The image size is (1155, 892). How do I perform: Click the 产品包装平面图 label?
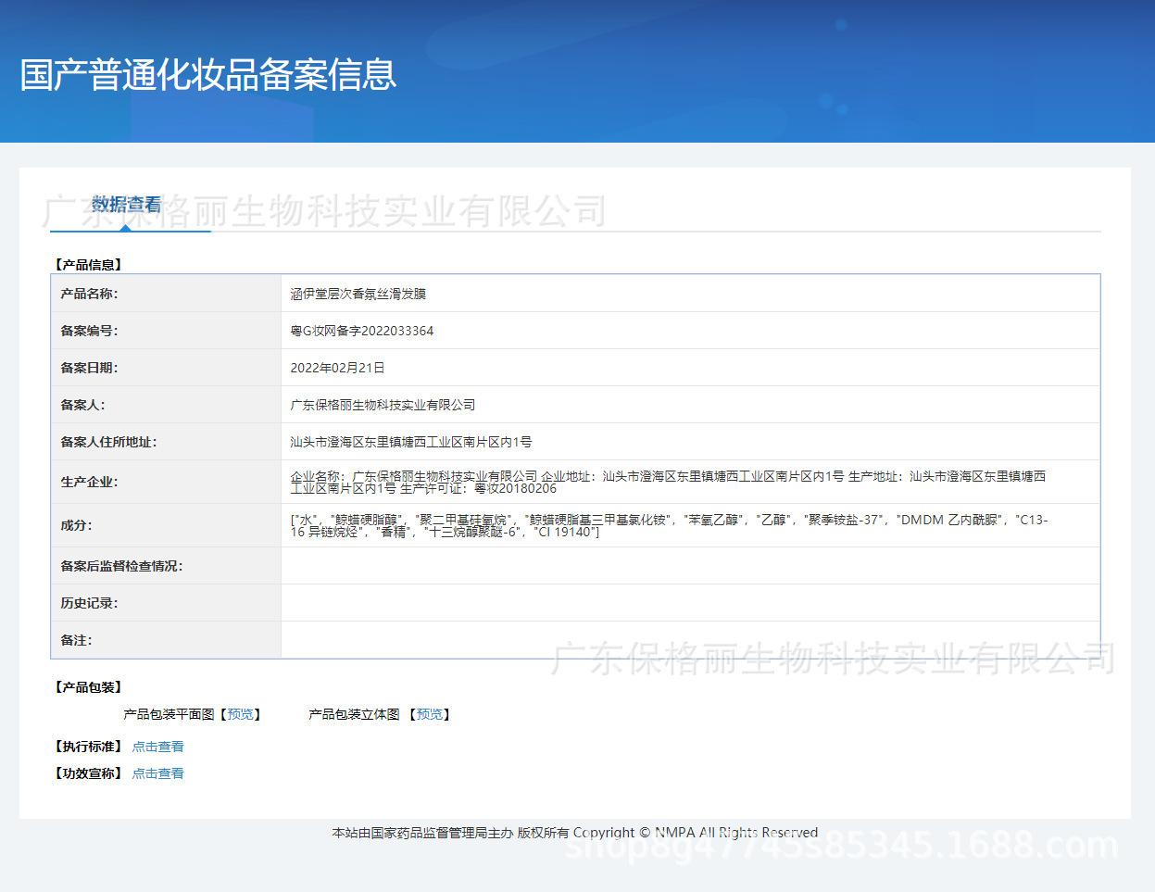coord(169,714)
